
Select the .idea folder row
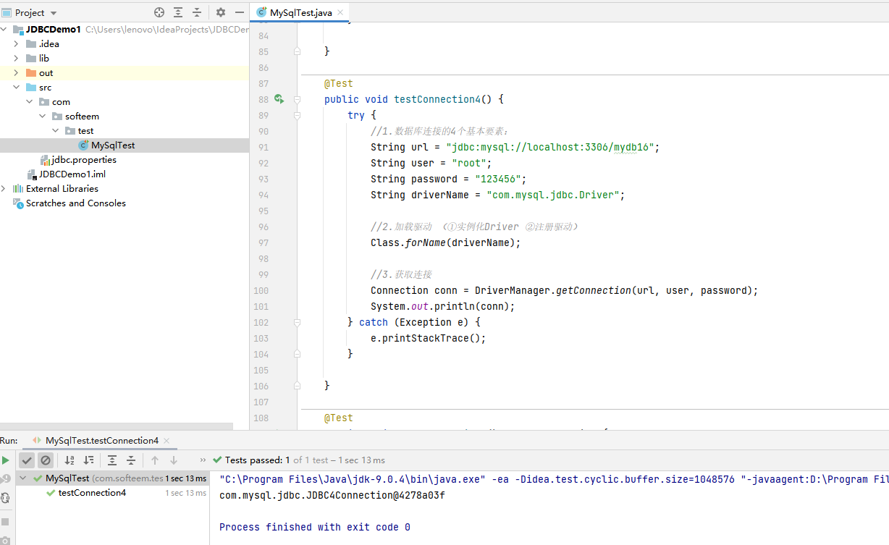(x=125, y=44)
